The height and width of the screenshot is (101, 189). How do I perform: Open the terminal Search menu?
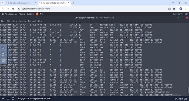coord(22,21)
